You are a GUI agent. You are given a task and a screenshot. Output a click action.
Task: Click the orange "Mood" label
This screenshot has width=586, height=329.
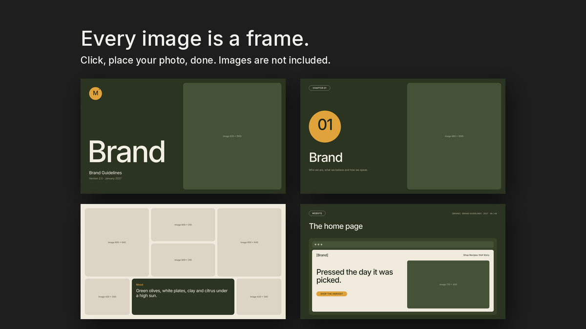140,285
